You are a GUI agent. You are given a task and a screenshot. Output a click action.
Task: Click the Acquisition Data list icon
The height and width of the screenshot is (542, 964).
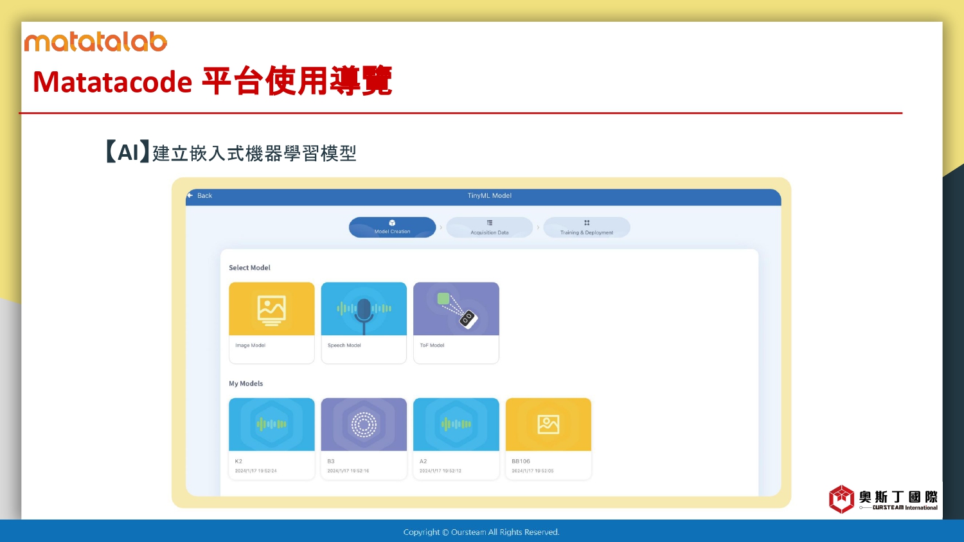[x=489, y=223]
